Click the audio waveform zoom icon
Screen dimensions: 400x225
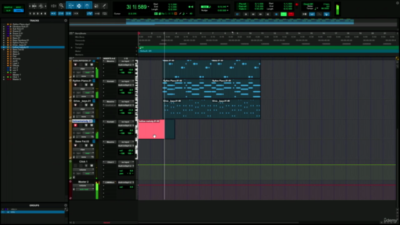(x=34, y=6)
